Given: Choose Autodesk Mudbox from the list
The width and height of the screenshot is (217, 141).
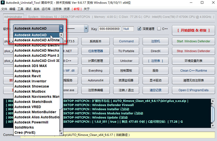Looking at the screenshot, I should tap(37, 91).
